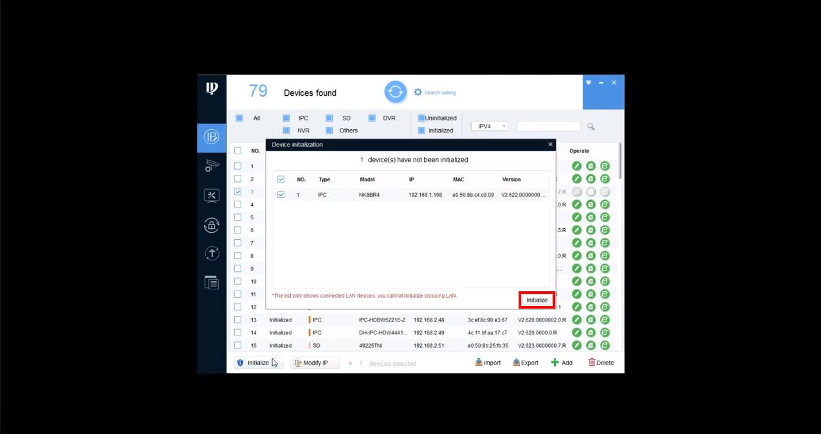Screen dimensions: 821x434
Task: Click details icon in row 1
Action: click(x=591, y=166)
